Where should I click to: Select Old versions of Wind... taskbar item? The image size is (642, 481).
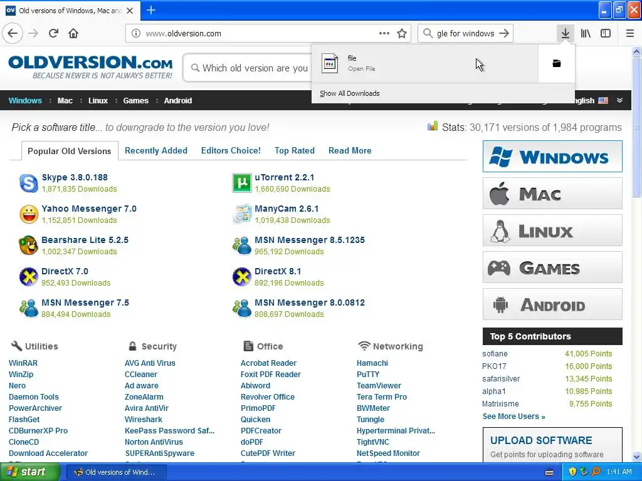[116, 472]
